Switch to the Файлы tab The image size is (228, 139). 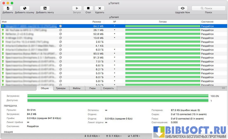point(77,88)
